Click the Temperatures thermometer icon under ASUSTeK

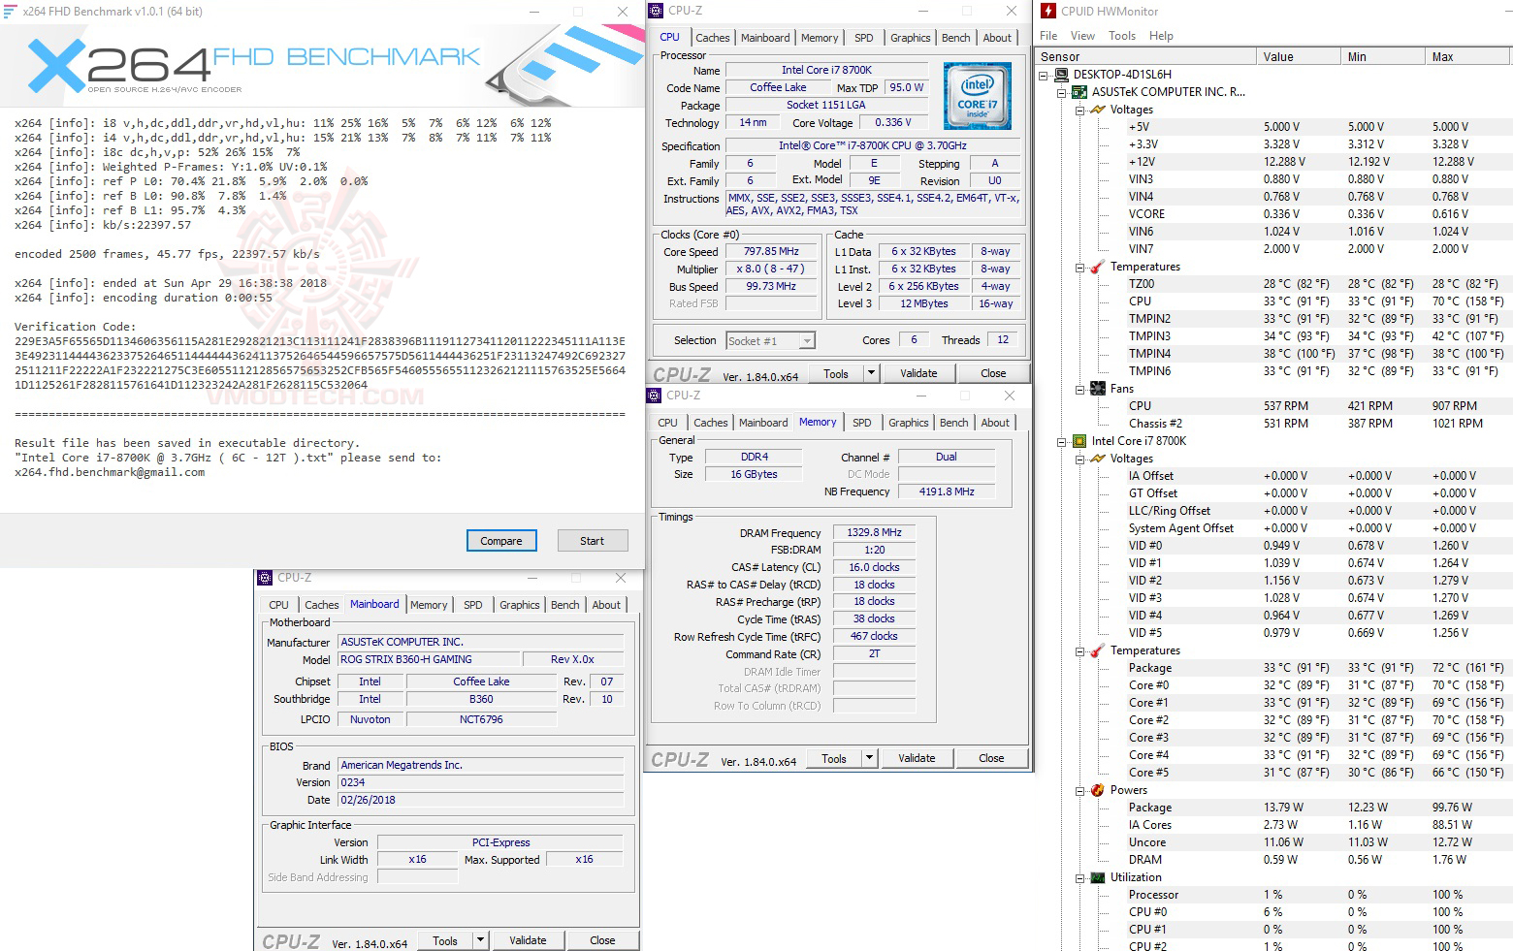click(1095, 267)
